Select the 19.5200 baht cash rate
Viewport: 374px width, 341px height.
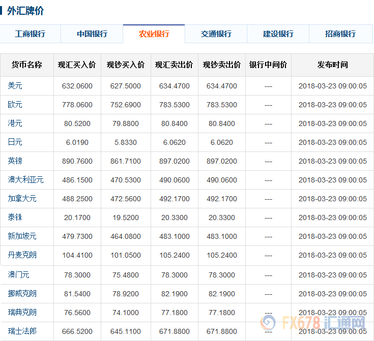126,218
